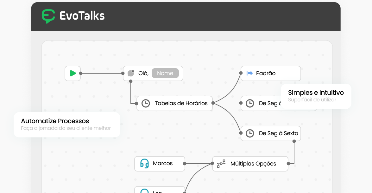Click the clock icon in De Seg à Sexta node
Screen dimensions: 372x193
click(x=250, y=133)
